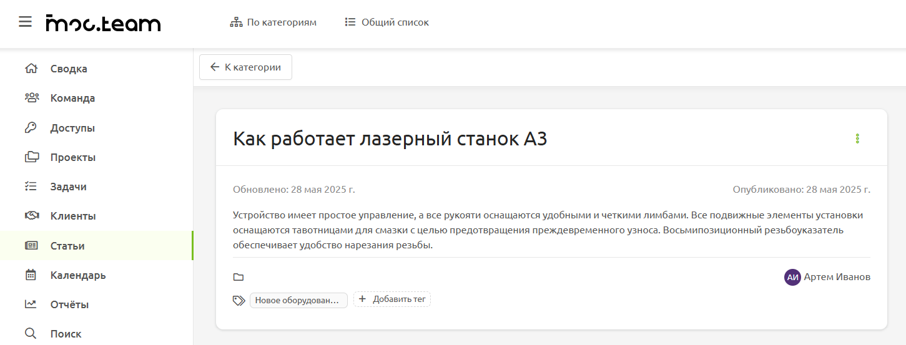
Task: Select Статьи in sidebar
Action: 97,246
